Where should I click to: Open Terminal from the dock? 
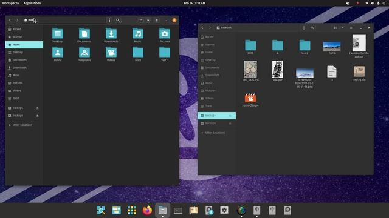coord(178,210)
